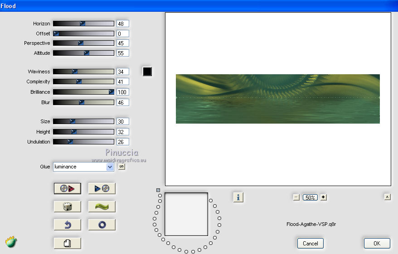Click the small 'S' button next to Glue
The height and width of the screenshot is (254, 398).
tap(121, 167)
